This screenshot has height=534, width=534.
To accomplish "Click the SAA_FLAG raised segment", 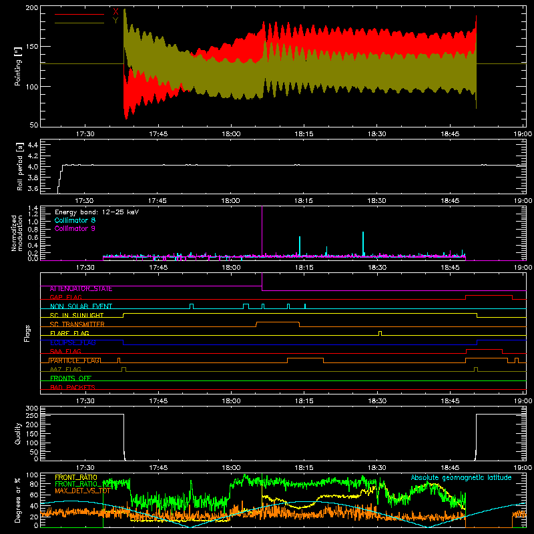I will pyautogui.click(x=484, y=349).
